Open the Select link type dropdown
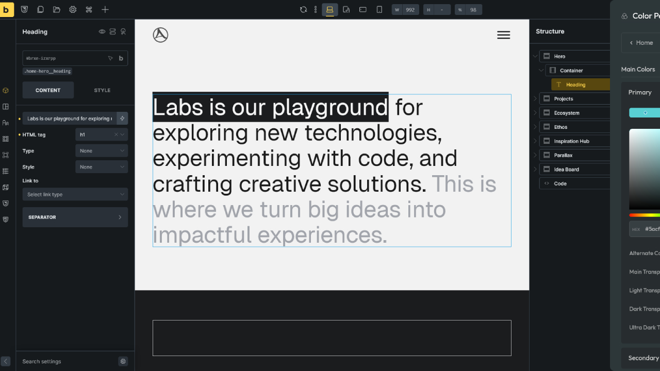This screenshot has height=371, width=660. [x=75, y=194]
